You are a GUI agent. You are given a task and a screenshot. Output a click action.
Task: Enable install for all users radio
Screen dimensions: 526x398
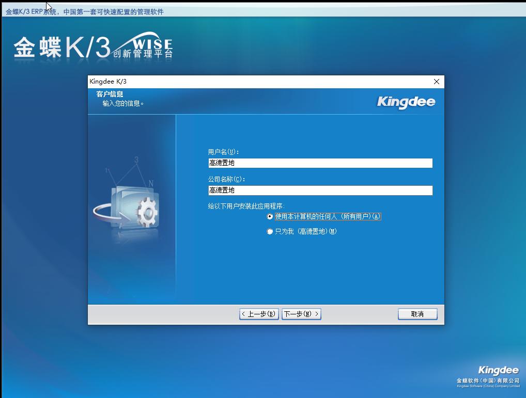269,216
